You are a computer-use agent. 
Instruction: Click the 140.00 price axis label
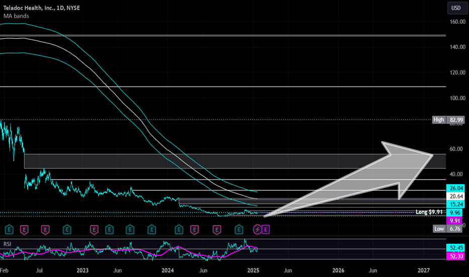pyautogui.click(x=457, y=47)
